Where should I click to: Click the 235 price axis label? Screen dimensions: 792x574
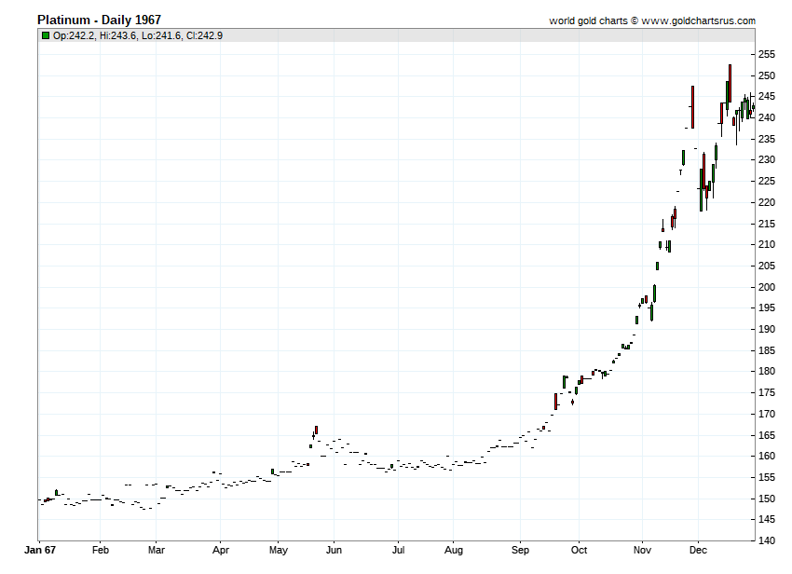point(766,139)
